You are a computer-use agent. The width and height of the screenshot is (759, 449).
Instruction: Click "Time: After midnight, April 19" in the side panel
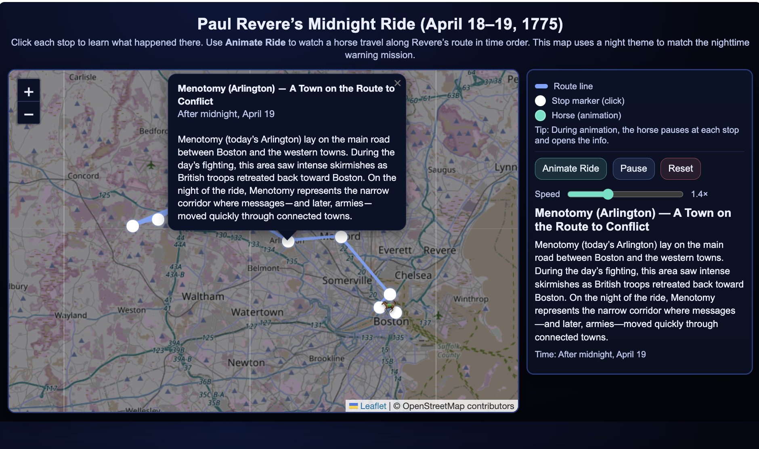tap(590, 354)
